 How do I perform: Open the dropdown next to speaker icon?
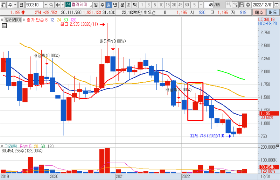click(x=63, y=5)
